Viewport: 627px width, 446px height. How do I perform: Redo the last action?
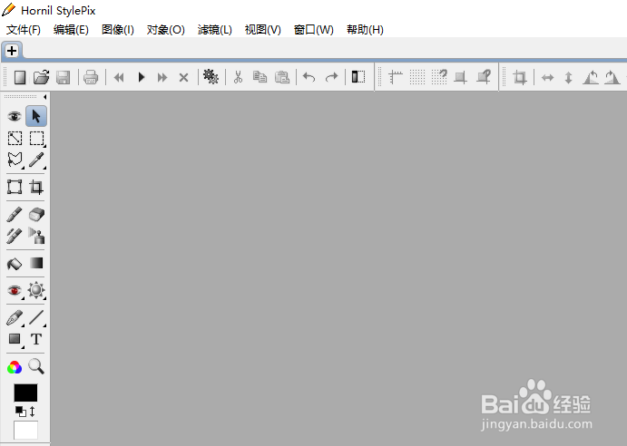click(x=331, y=77)
